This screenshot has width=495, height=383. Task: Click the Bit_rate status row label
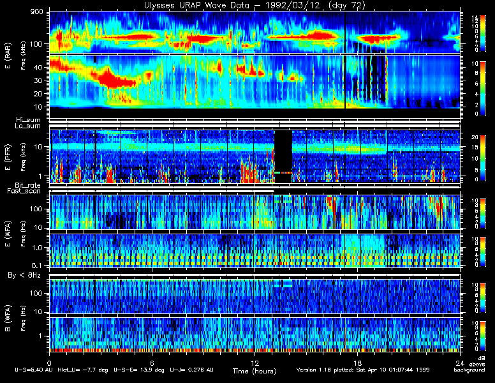coord(28,185)
